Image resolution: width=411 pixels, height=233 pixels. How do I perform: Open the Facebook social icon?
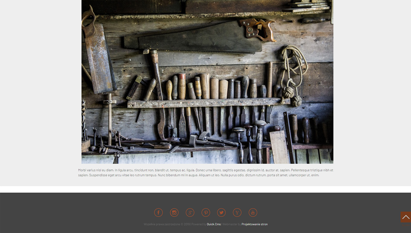point(158,213)
